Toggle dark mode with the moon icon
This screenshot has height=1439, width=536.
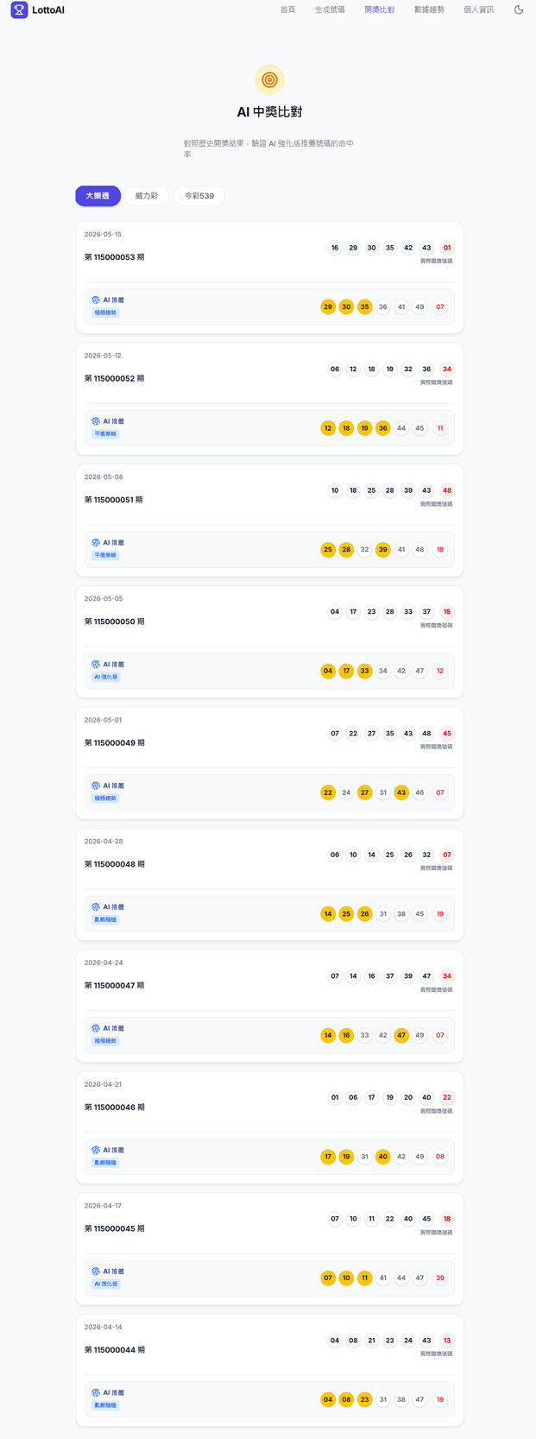click(519, 9)
